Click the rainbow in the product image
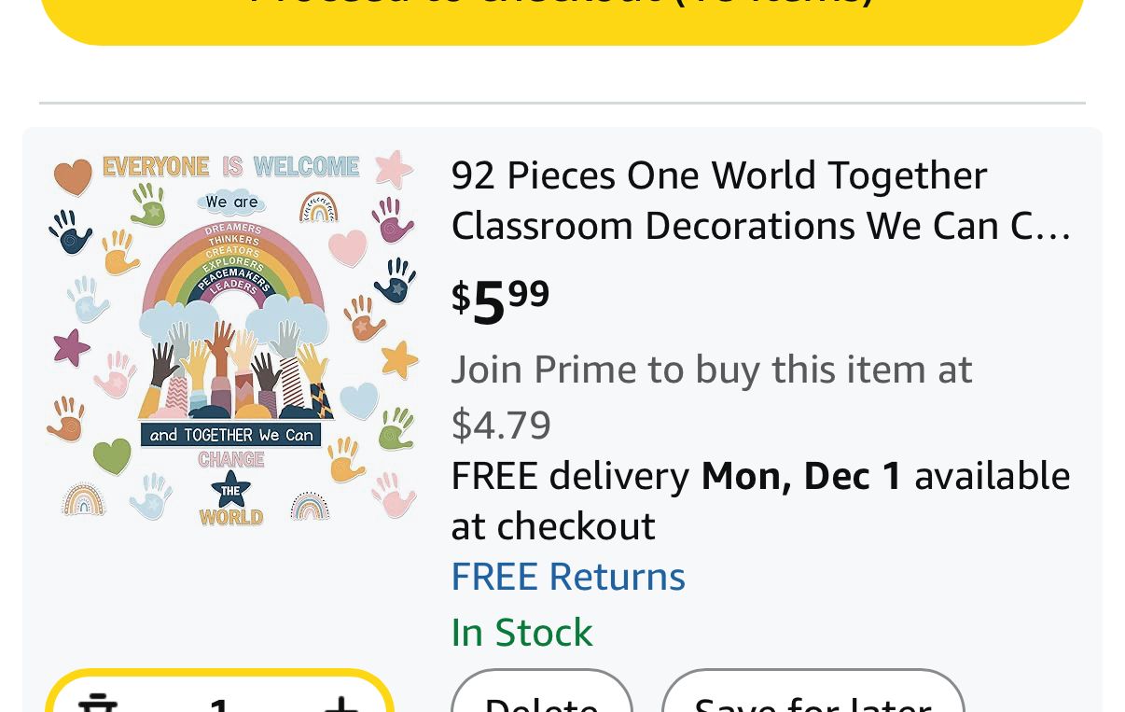1125x712 pixels. 232,271
